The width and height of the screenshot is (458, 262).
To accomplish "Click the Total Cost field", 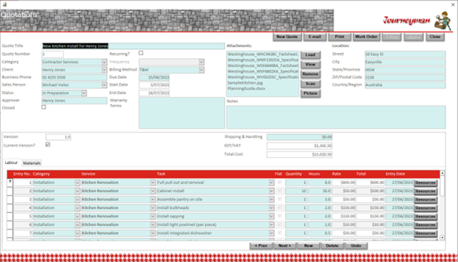I will click(299, 154).
